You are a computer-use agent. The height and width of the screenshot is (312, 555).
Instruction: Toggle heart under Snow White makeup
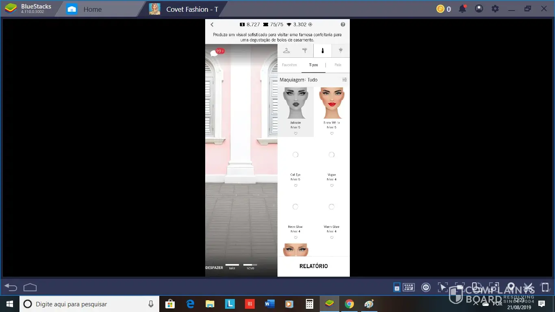(x=332, y=134)
